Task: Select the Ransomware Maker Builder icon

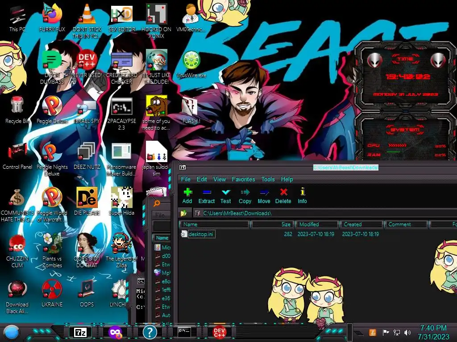Action: 122,159
